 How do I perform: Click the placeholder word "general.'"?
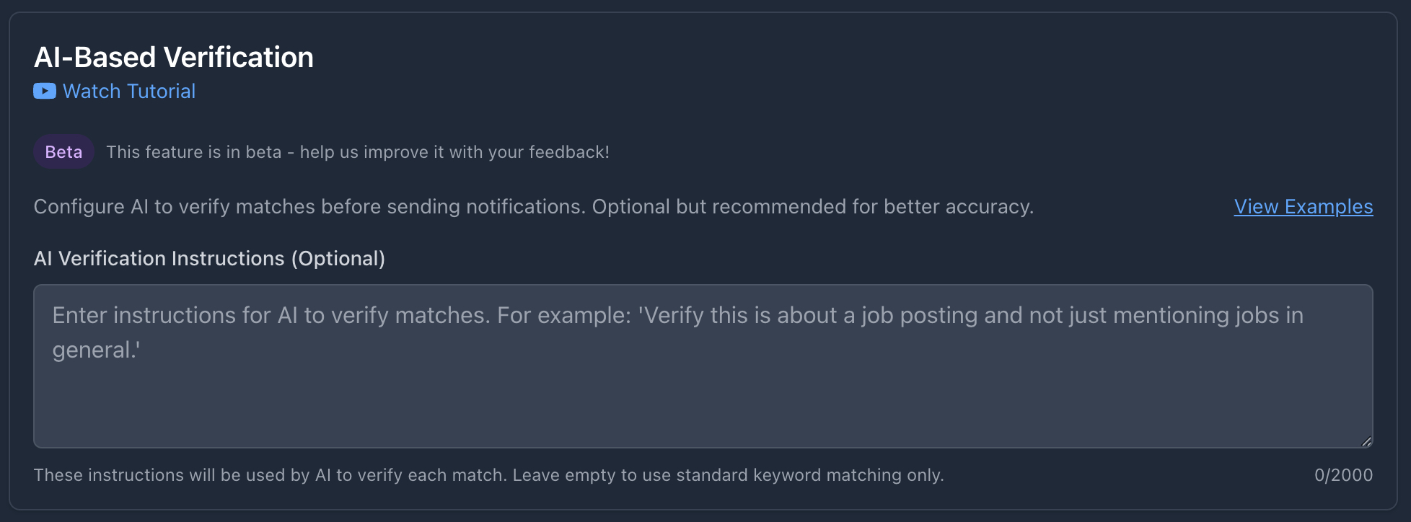click(96, 350)
